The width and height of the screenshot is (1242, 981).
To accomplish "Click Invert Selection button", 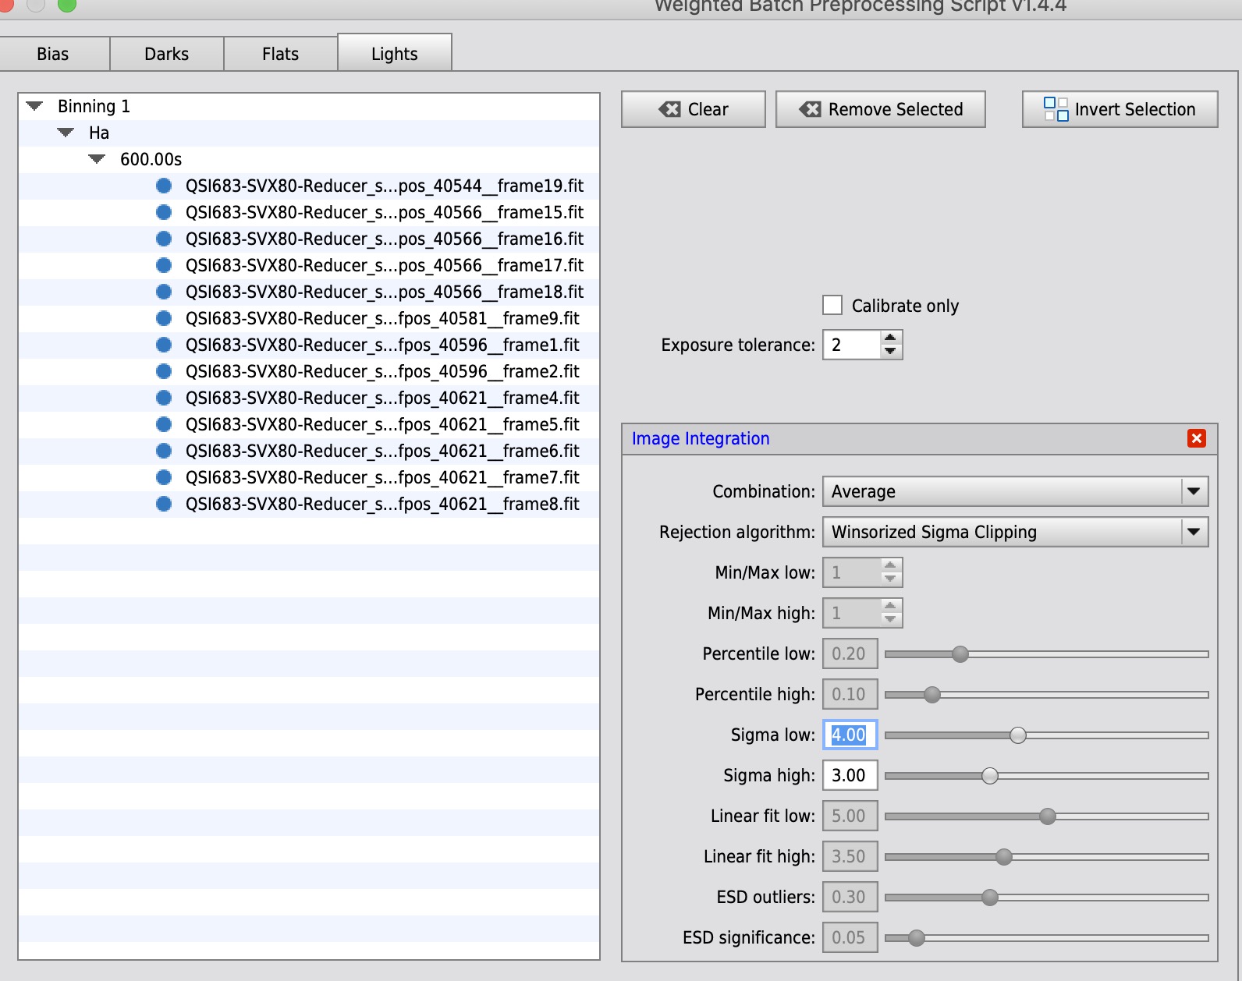I will pyautogui.click(x=1120, y=109).
